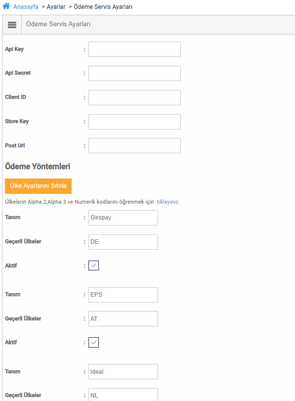The image size is (295, 401).
Task: Edit the AT Geçerli Ülkeler field
Action: click(123, 318)
